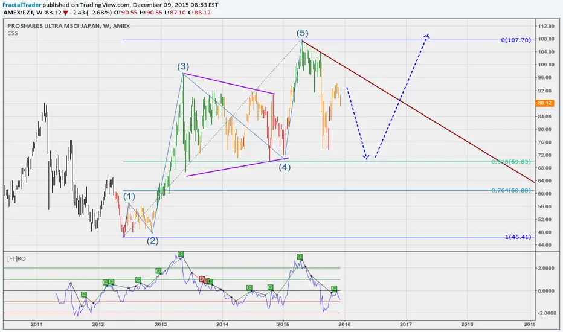Click the 2013 time axis label
Viewport: 563px width, 332px height.
click(x=161, y=325)
